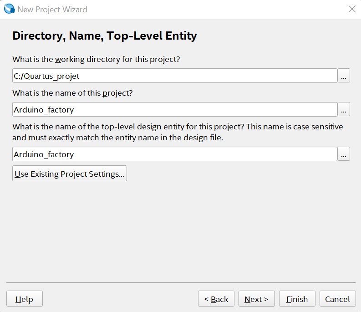Screen dimensions: 361x312
Task: Click the New Project Wizard title bar text
Action: tap(52, 9)
